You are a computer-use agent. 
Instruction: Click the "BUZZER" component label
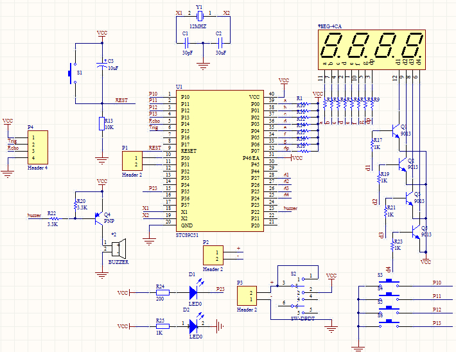tap(118, 262)
